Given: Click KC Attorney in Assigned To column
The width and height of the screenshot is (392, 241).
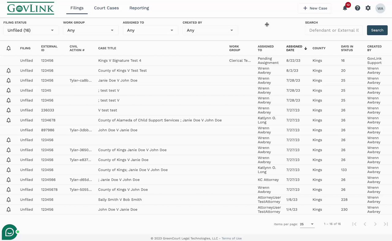Looking at the screenshot, I should [x=268, y=180].
